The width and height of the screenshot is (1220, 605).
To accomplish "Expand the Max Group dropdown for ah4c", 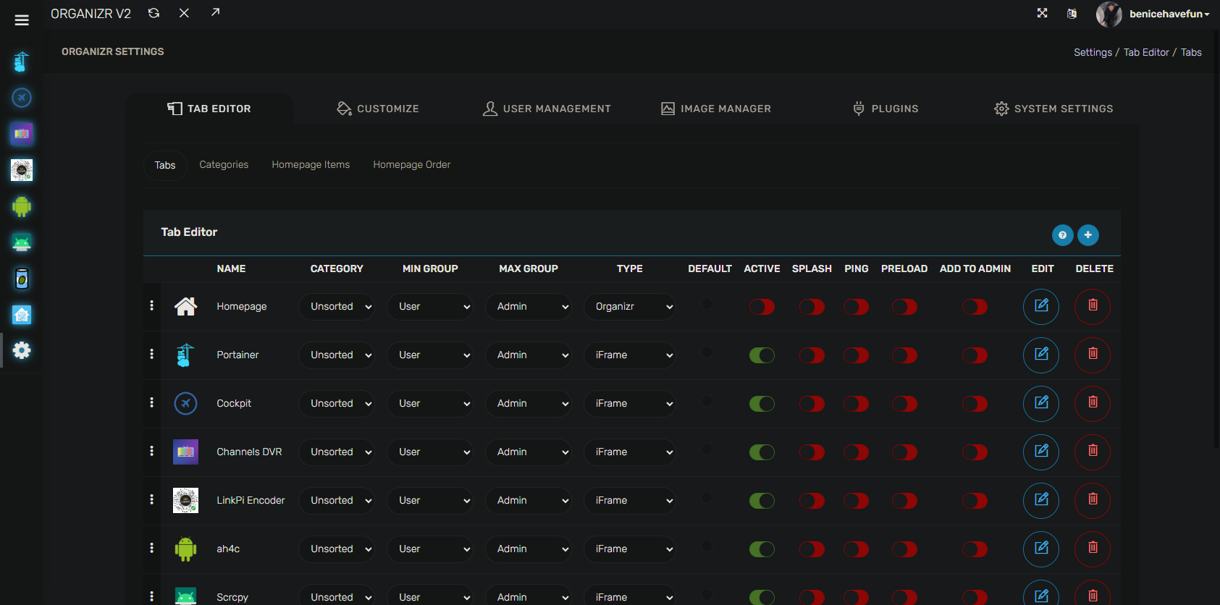I will click(x=529, y=549).
